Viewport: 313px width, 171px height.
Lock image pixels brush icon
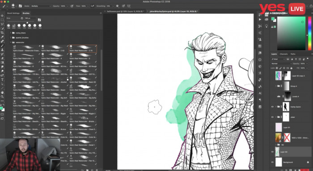[x=281, y=68]
